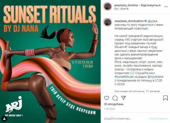Click the Sunset Rituals poster image
This screenshot has width=170, height=123.
click(50, 61)
